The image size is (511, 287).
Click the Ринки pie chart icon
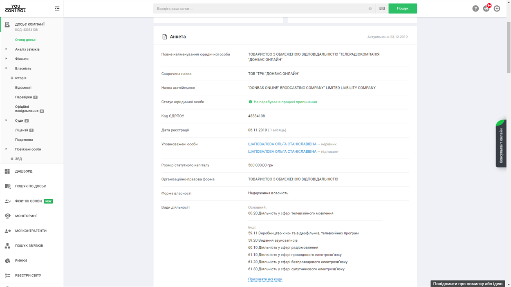pos(7,260)
